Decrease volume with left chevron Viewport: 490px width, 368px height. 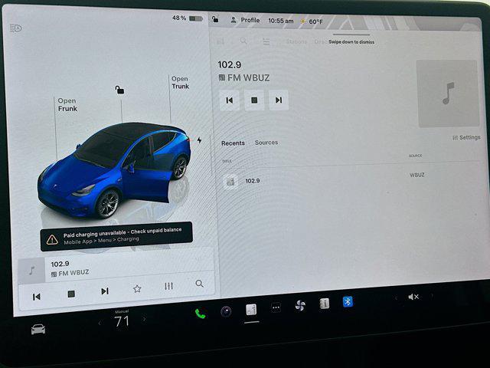pyautogui.click(x=396, y=298)
